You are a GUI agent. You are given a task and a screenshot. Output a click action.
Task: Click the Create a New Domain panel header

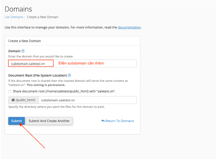pyautogui.click(x=72, y=41)
